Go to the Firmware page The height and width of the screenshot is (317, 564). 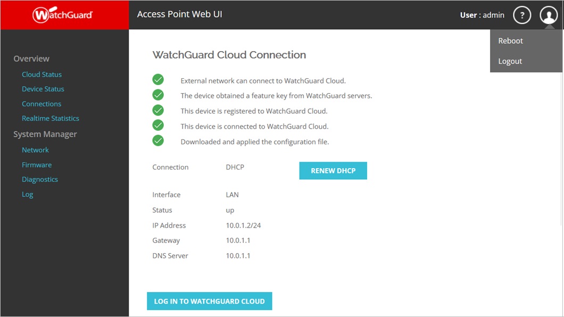pyautogui.click(x=37, y=165)
